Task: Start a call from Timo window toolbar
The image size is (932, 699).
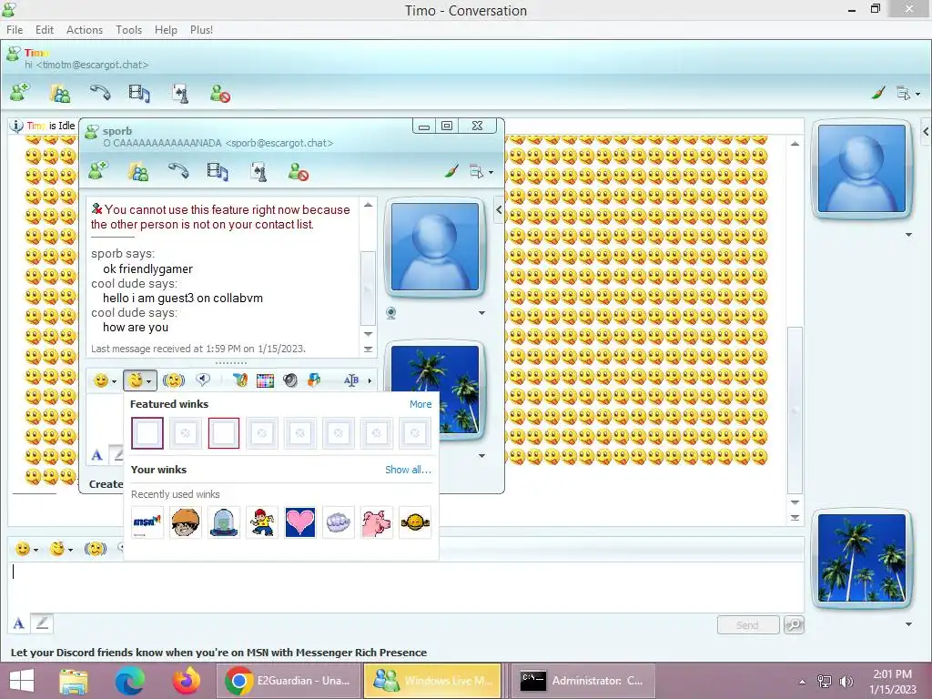Action: pyautogui.click(x=100, y=93)
